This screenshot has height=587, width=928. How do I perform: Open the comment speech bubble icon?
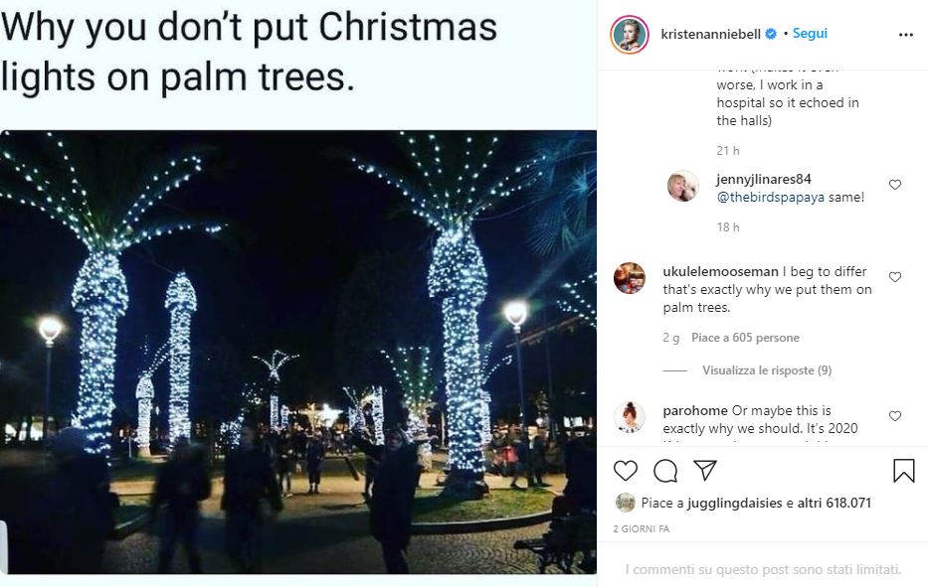pos(665,471)
